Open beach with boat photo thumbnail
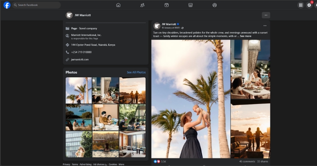The height and width of the screenshot is (166, 317). [79, 117]
